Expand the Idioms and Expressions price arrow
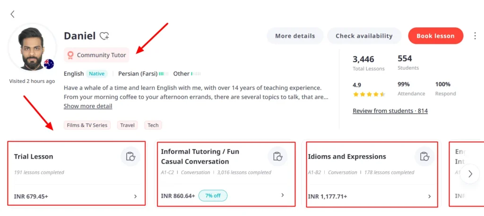Screen dimensions: 484x216 (x=430, y=196)
